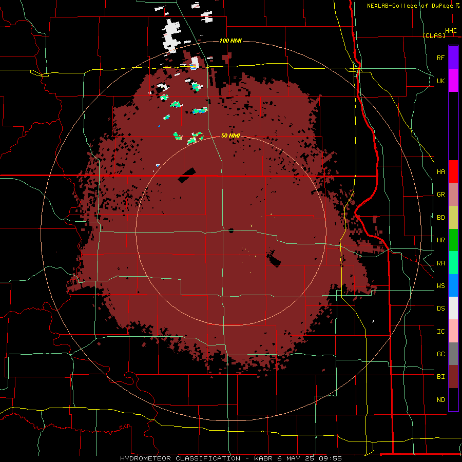Click the GC legend label
This screenshot has height=462, width=462.
[441, 354]
